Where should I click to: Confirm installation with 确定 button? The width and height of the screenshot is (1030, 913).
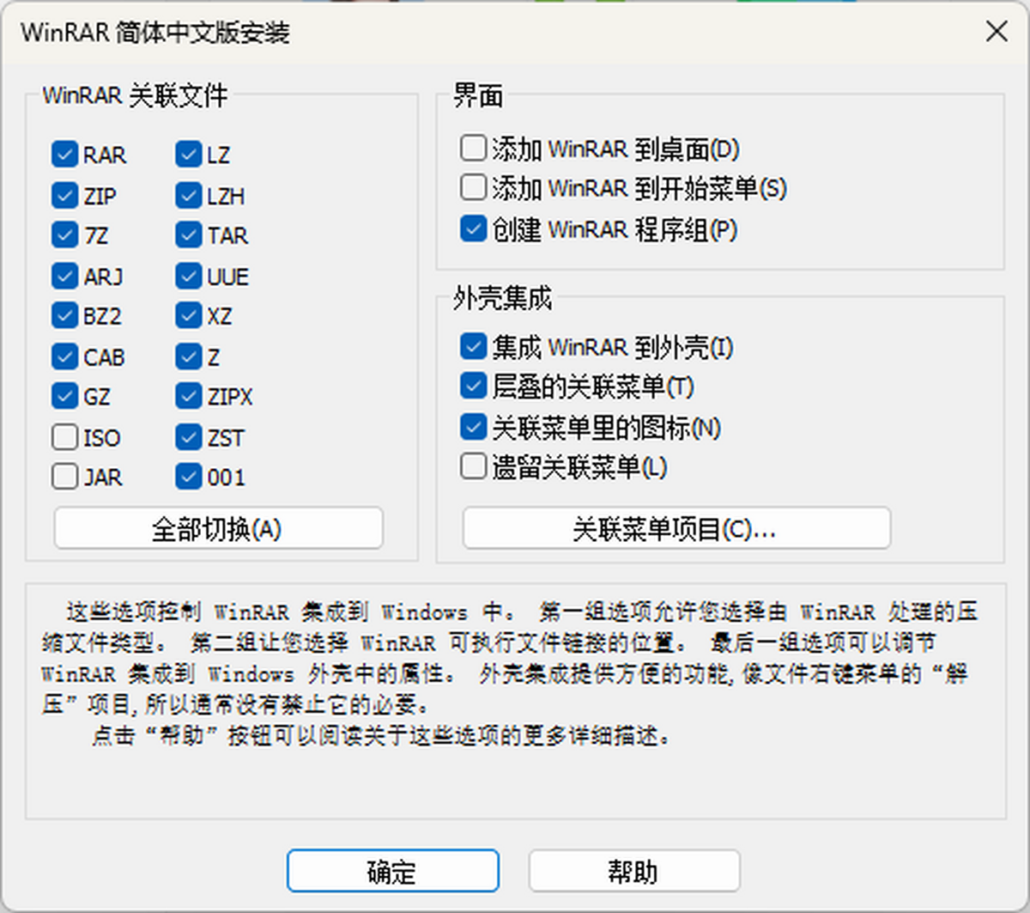(392, 870)
